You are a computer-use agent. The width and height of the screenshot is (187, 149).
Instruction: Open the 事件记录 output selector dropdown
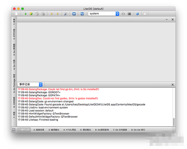click(x=30, y=84)
